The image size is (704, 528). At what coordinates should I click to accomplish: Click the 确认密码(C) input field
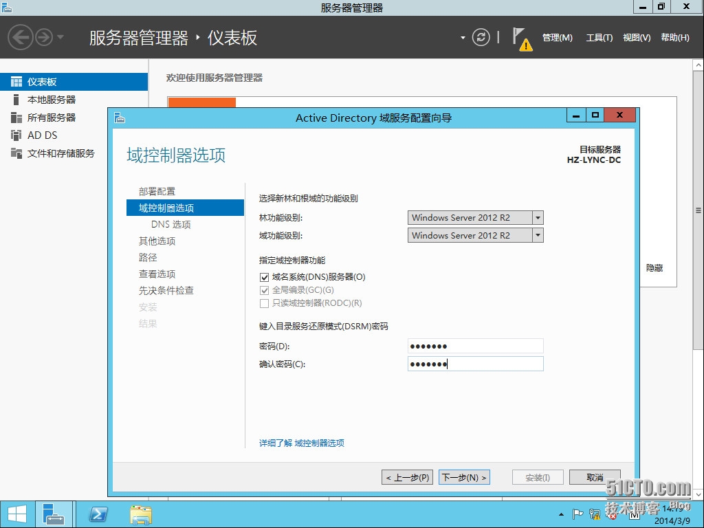(476, 364)
